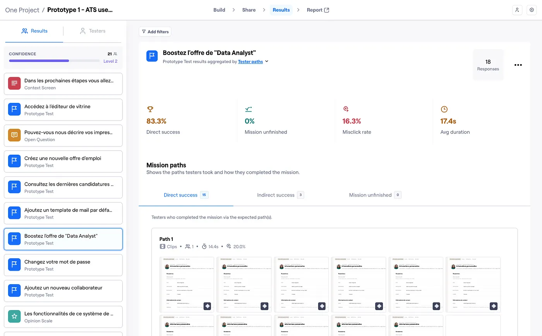Open the three-dots more options menu

[518, 65]
